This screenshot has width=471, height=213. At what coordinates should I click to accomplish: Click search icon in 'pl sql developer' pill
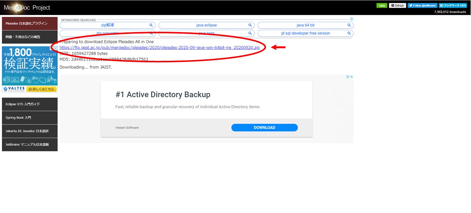coord(349,33)
